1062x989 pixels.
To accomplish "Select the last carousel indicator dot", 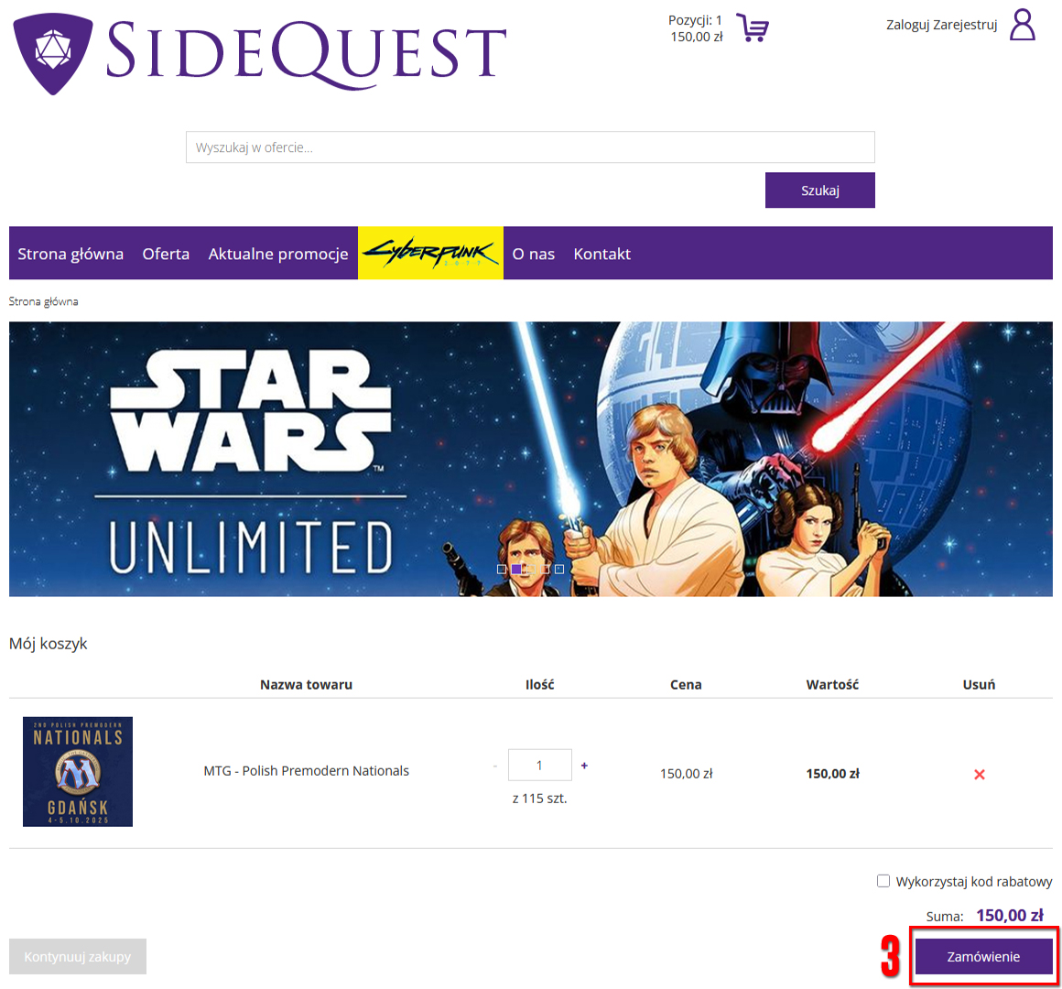I will click(x=558, y=569).
